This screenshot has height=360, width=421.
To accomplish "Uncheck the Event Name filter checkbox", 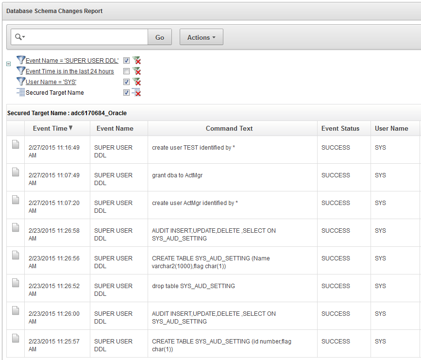I will 126,60.
